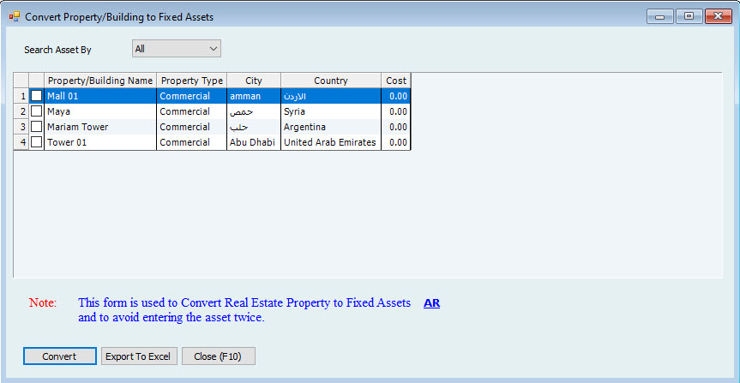This screenshot has width=740, height=383.
Task: Open the AR language link
Action: pyautogui.click(x=431, y=303)
